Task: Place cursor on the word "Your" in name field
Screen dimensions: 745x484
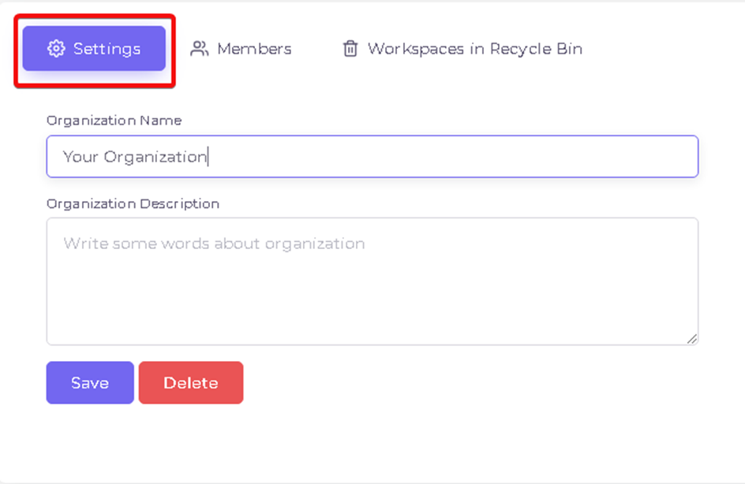Action: click(80, 157)
